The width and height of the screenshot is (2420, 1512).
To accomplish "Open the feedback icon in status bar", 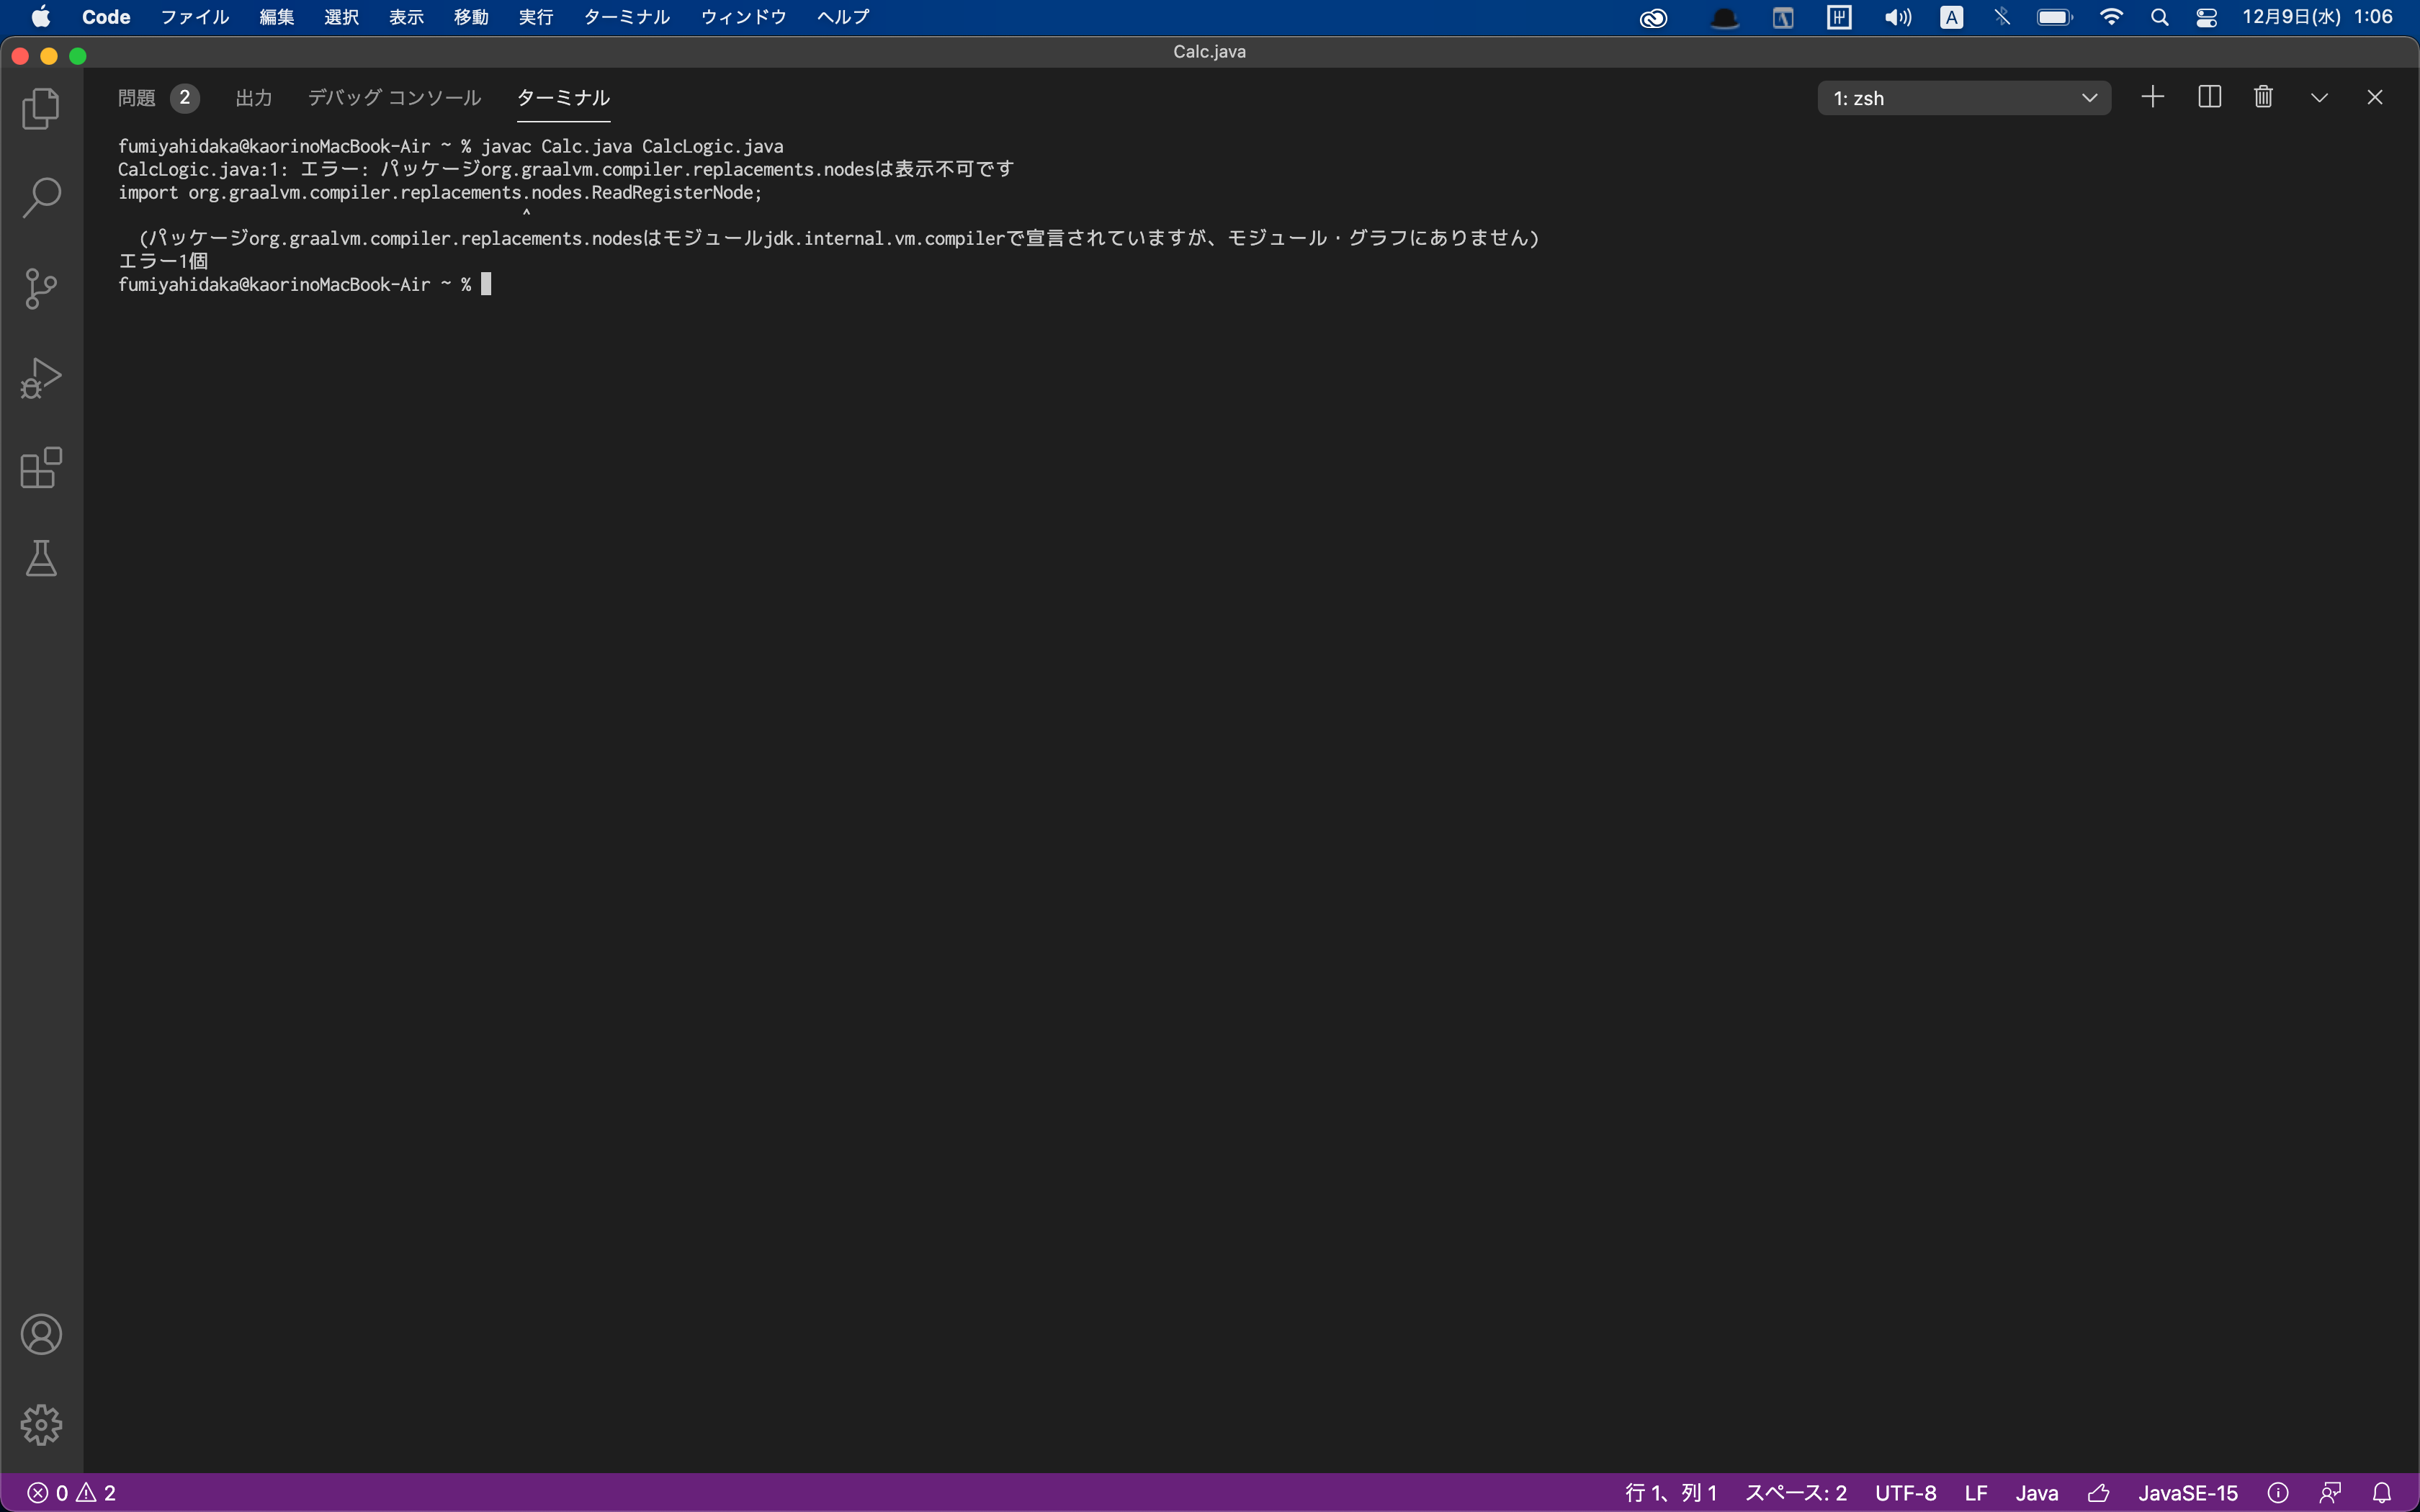I will [2330, 1493].
